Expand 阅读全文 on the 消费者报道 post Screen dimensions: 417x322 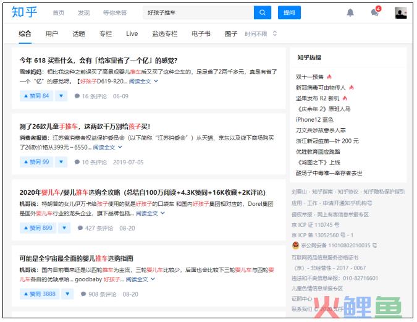click(107, 147)
